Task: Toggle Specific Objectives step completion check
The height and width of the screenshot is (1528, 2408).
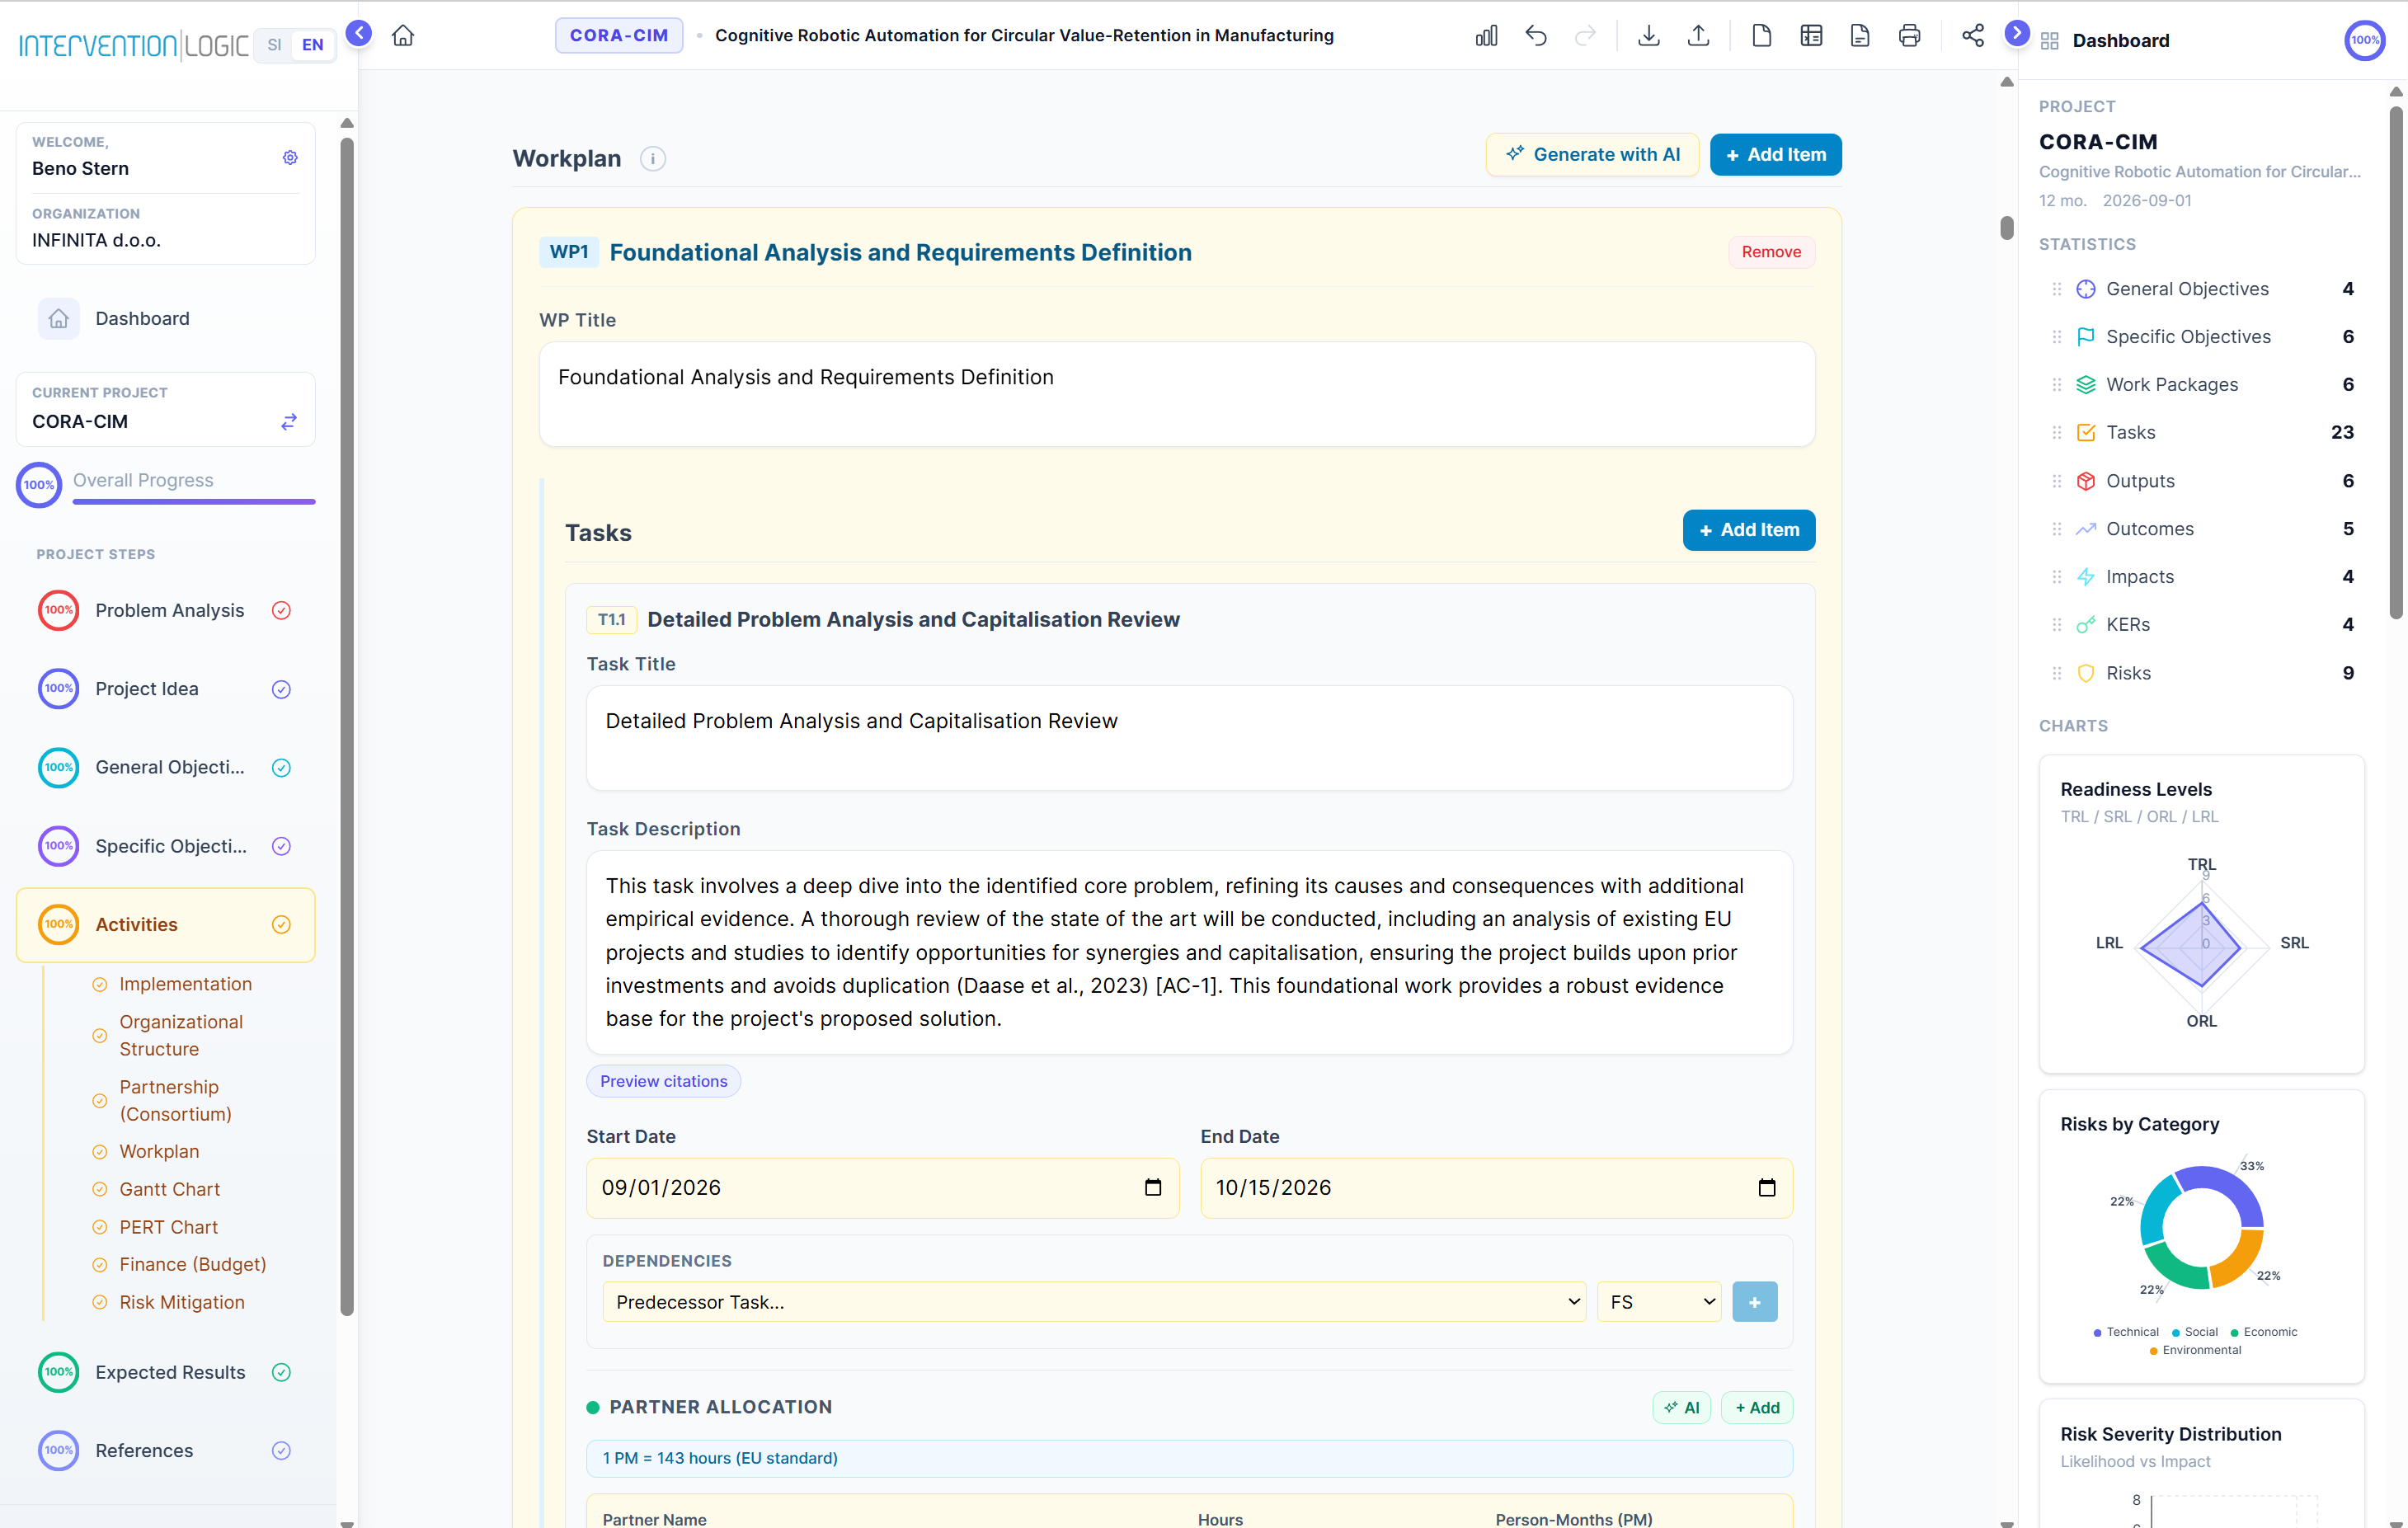Action: tap(282, 847)
